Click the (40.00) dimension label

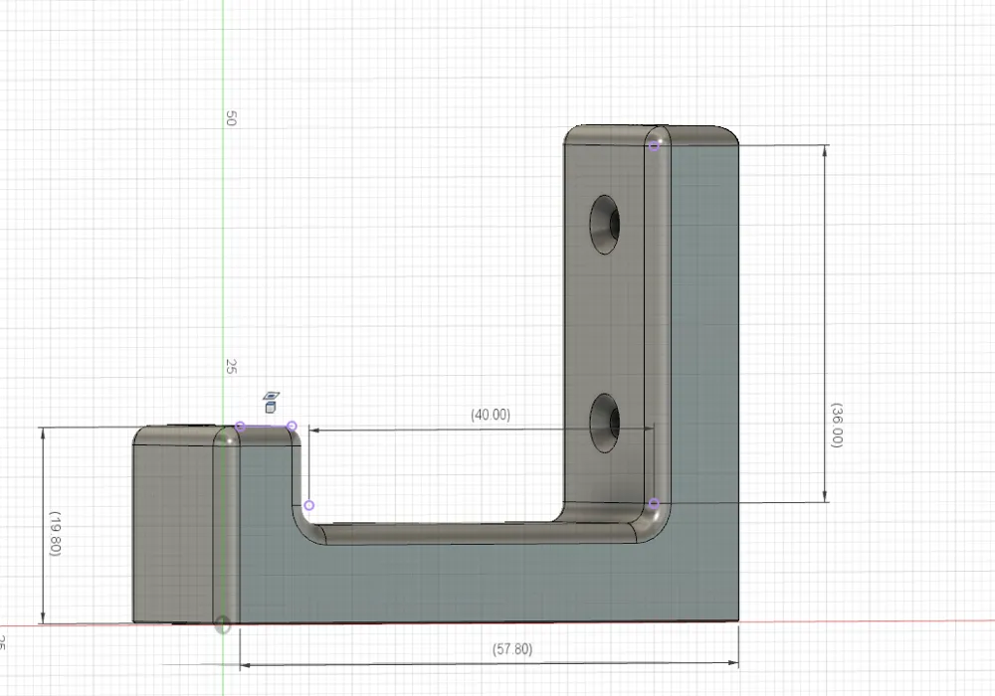tap(490, 415)
